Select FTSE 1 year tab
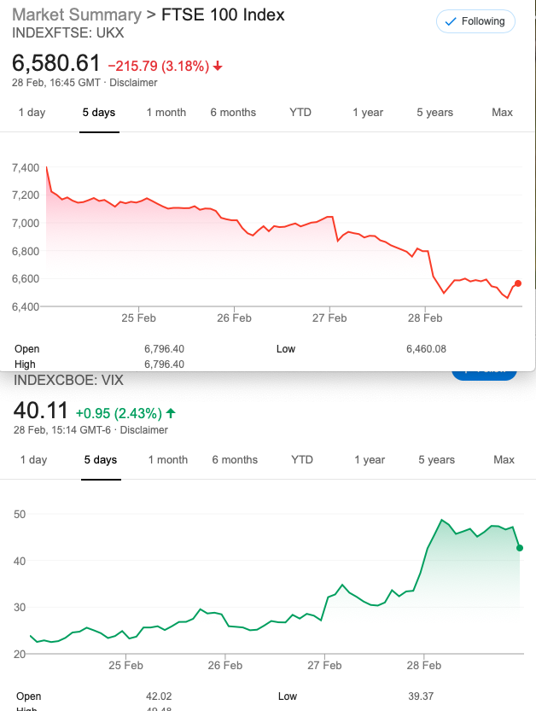This screenshot has width=536, height=711. tap(368, 113)
